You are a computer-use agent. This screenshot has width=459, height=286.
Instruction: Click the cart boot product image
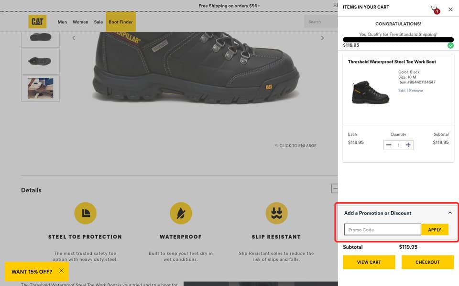tap(370, 92)
